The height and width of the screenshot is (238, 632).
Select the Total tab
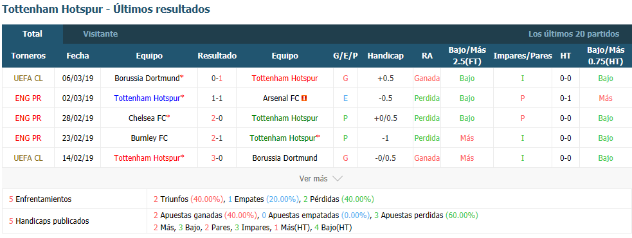(32, 34)
